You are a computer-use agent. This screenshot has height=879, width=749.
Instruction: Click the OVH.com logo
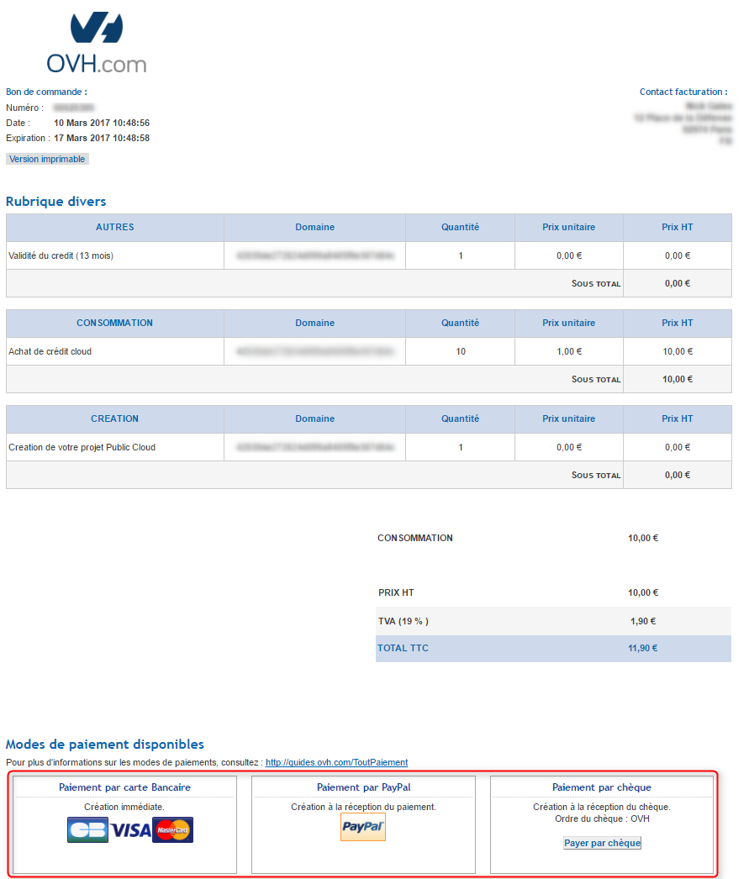pyautogui.click(x=97, y=43)
